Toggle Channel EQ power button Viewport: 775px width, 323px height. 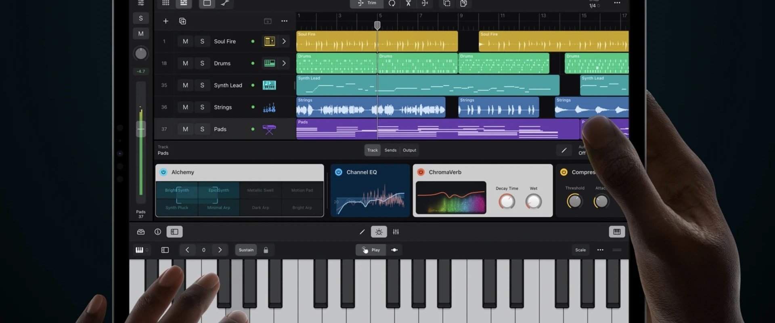339,172
